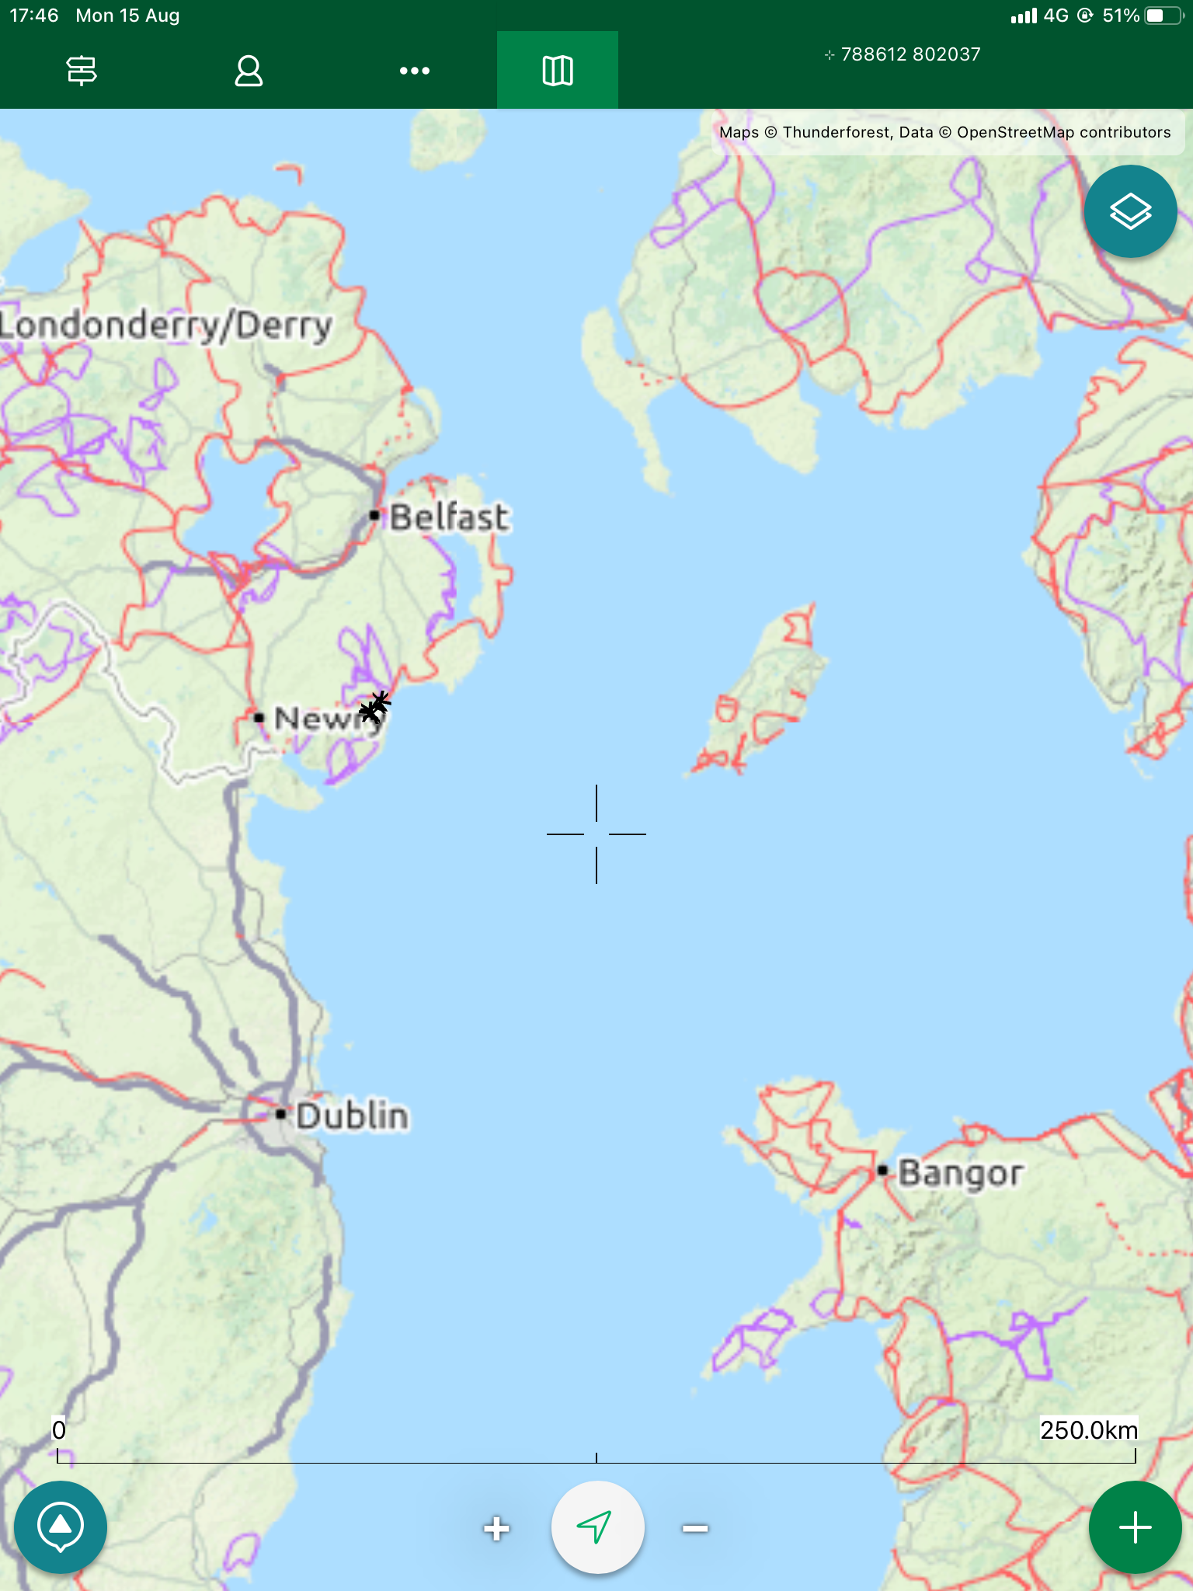The height and width of the screenshot is (1591, 1193).
Task: Tap the battery indicator in status bar
Action: click(1163, 16)
